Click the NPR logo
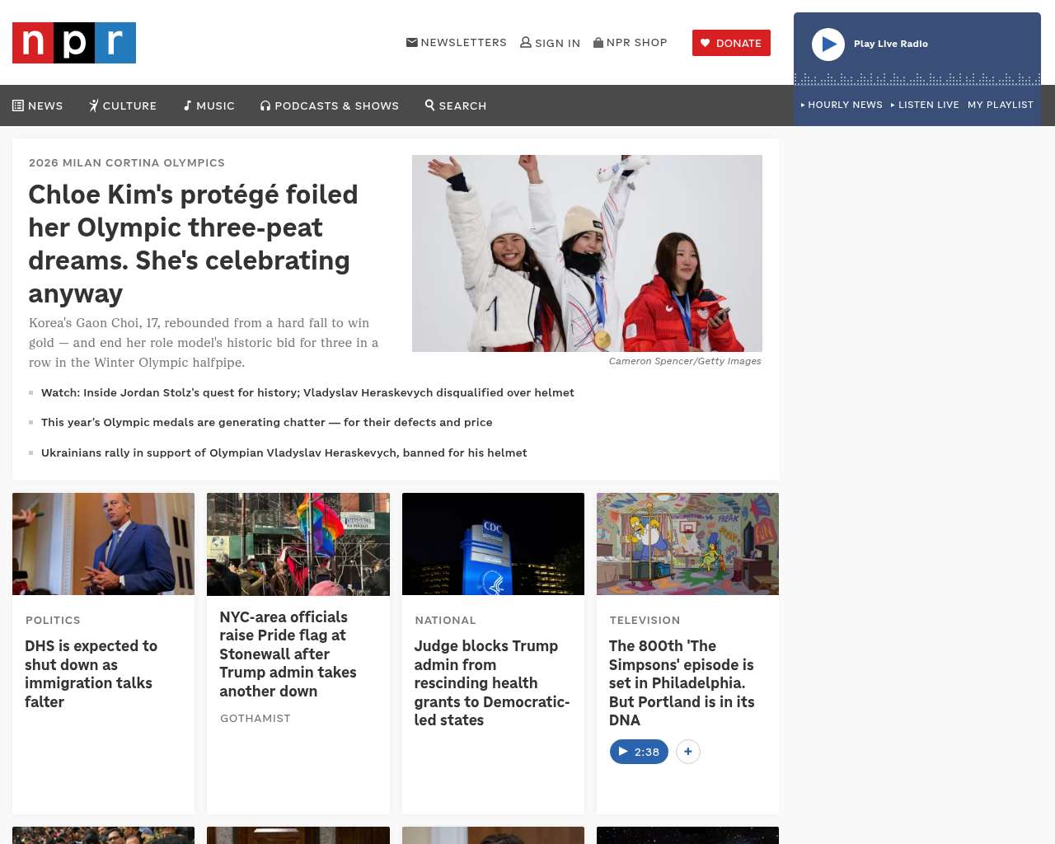The width and height of the screenshot is (1055, 844). pos(74,43)
